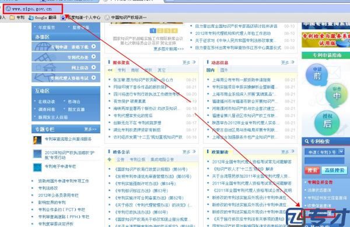Switch to the 国内 tab

(x=210, y=70)
